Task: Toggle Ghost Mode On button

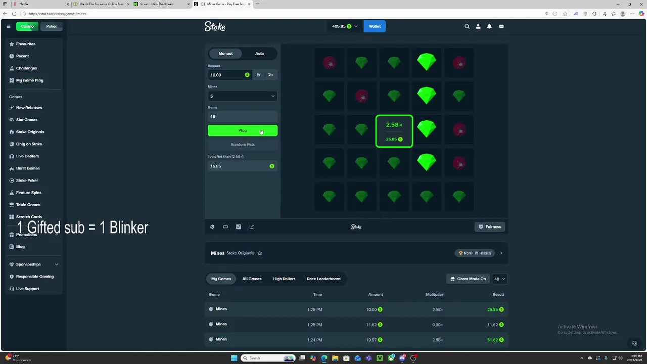Action: [468, 279]
